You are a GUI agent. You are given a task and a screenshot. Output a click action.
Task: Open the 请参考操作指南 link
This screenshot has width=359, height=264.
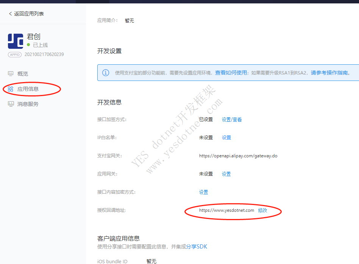329,73
